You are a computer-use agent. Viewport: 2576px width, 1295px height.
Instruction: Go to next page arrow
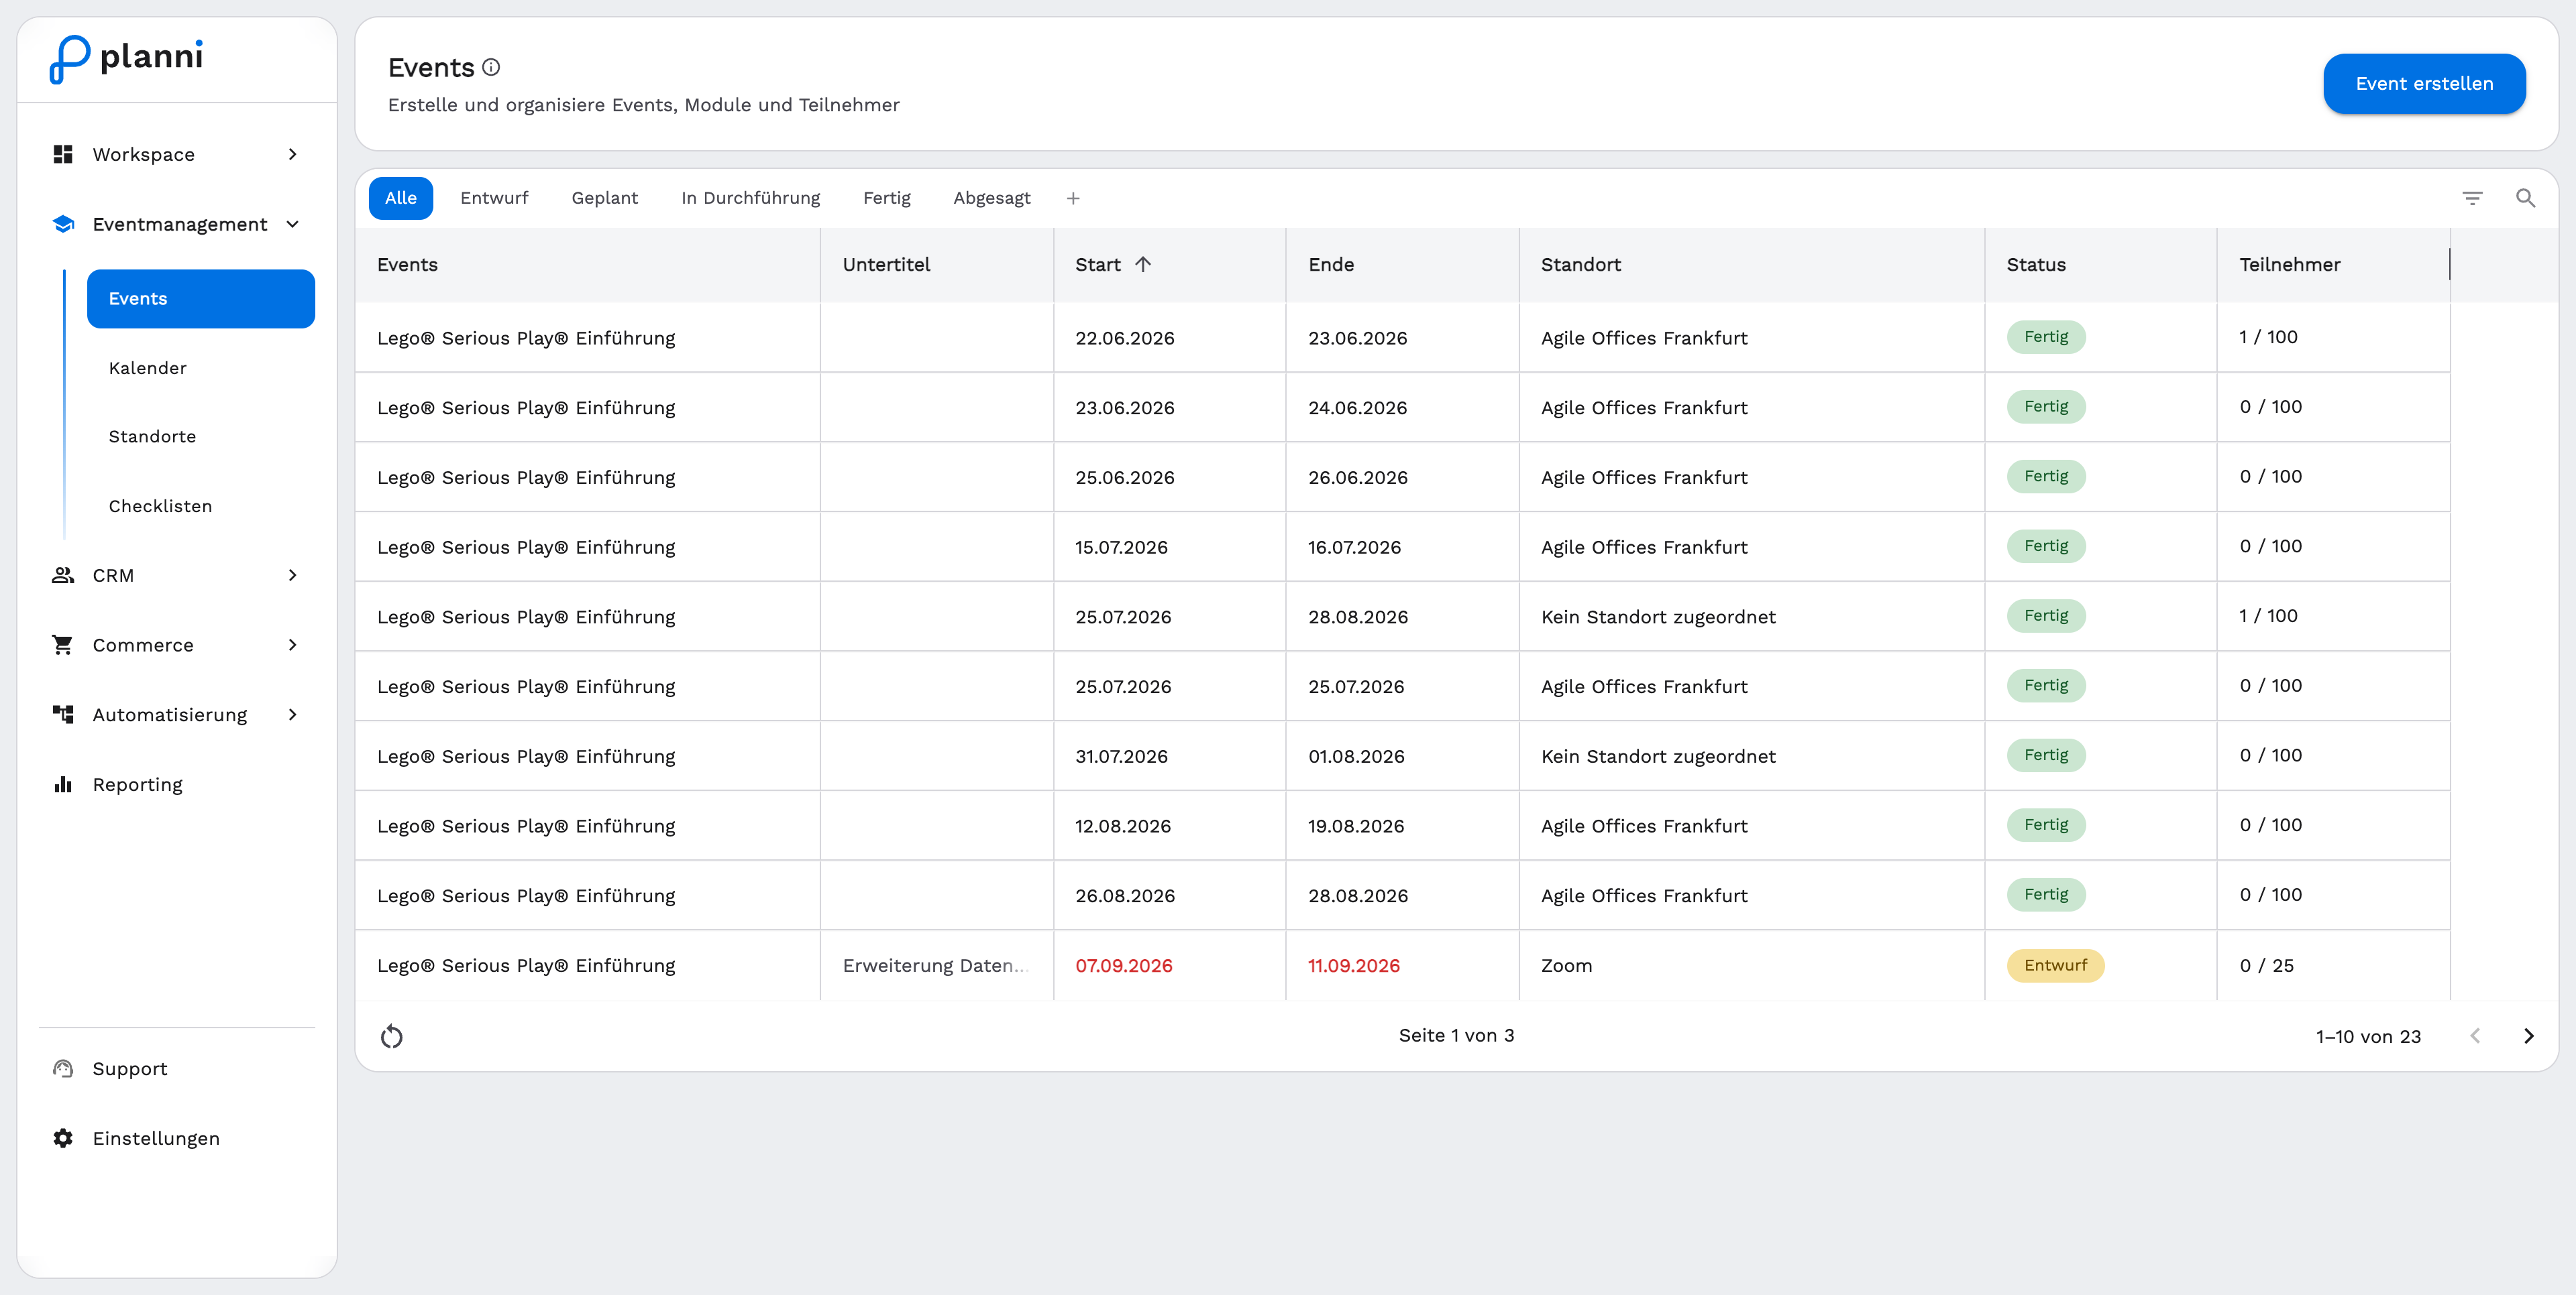2528,1036
